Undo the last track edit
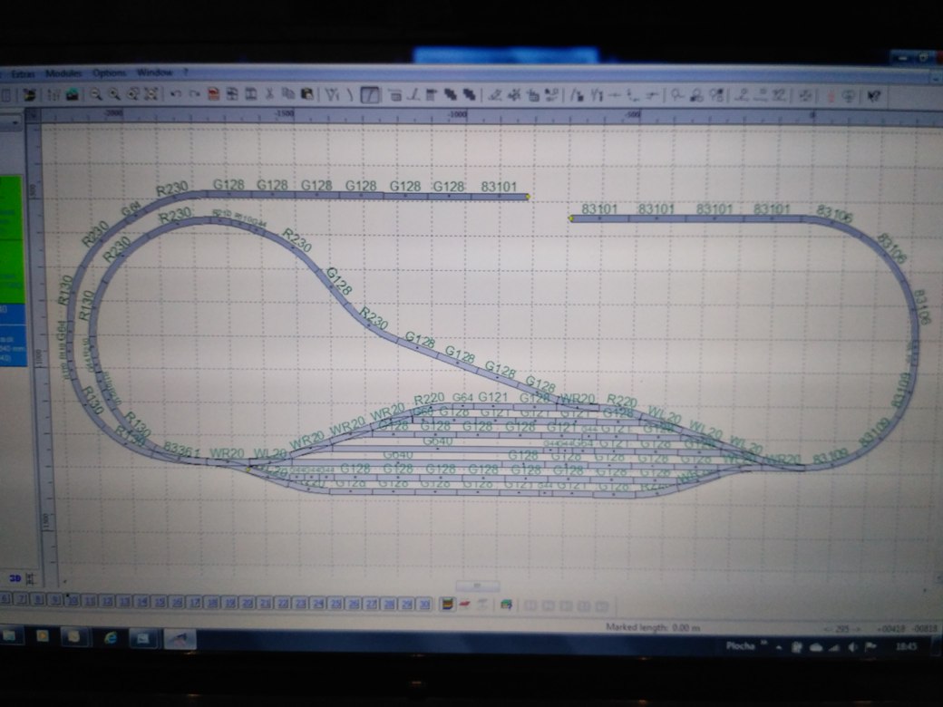The image size is (943, 707). (175, 93)
